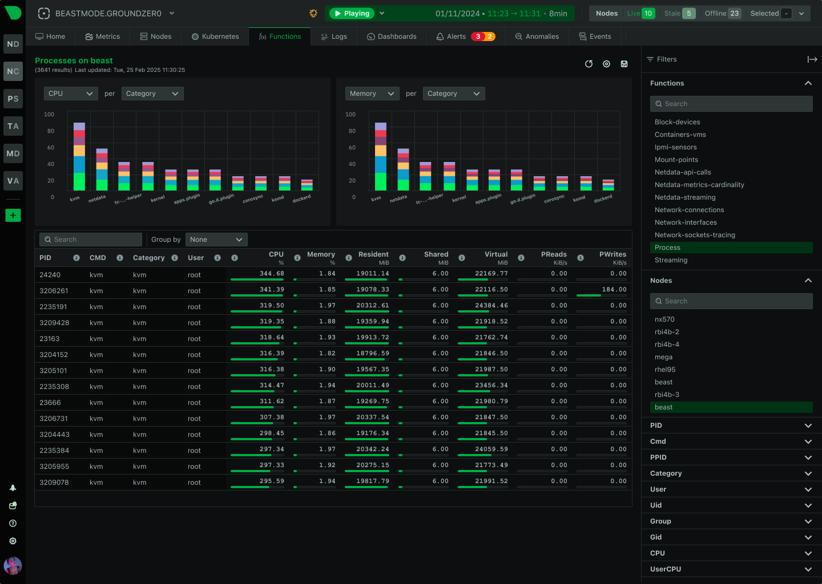The height and width of the screenshot is (584, 822).
Task: Click the Playing playback button
Action: pos(351,13)
